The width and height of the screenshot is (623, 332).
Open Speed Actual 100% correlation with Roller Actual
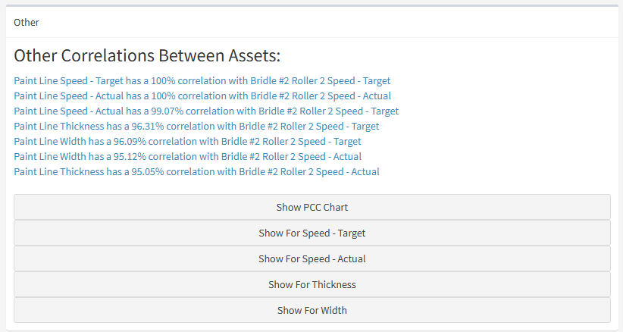pos(202,96)
